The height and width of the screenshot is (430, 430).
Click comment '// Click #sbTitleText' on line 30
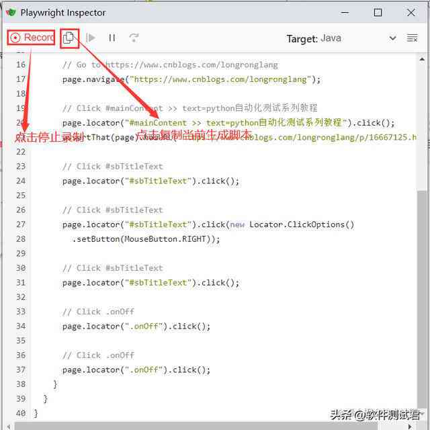coord(113,268)
